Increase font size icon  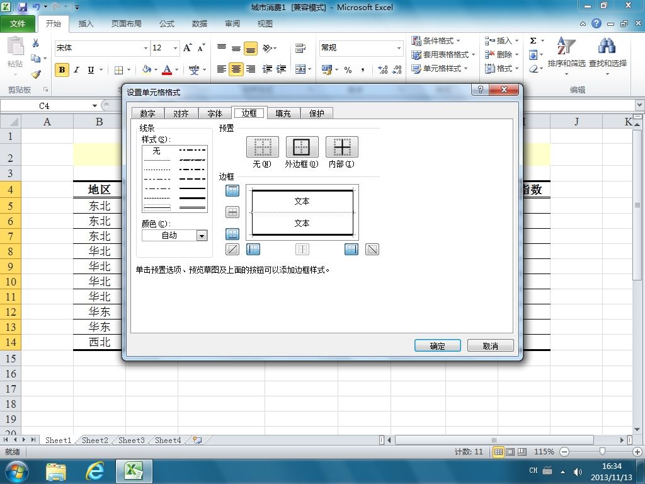point(188,48)
